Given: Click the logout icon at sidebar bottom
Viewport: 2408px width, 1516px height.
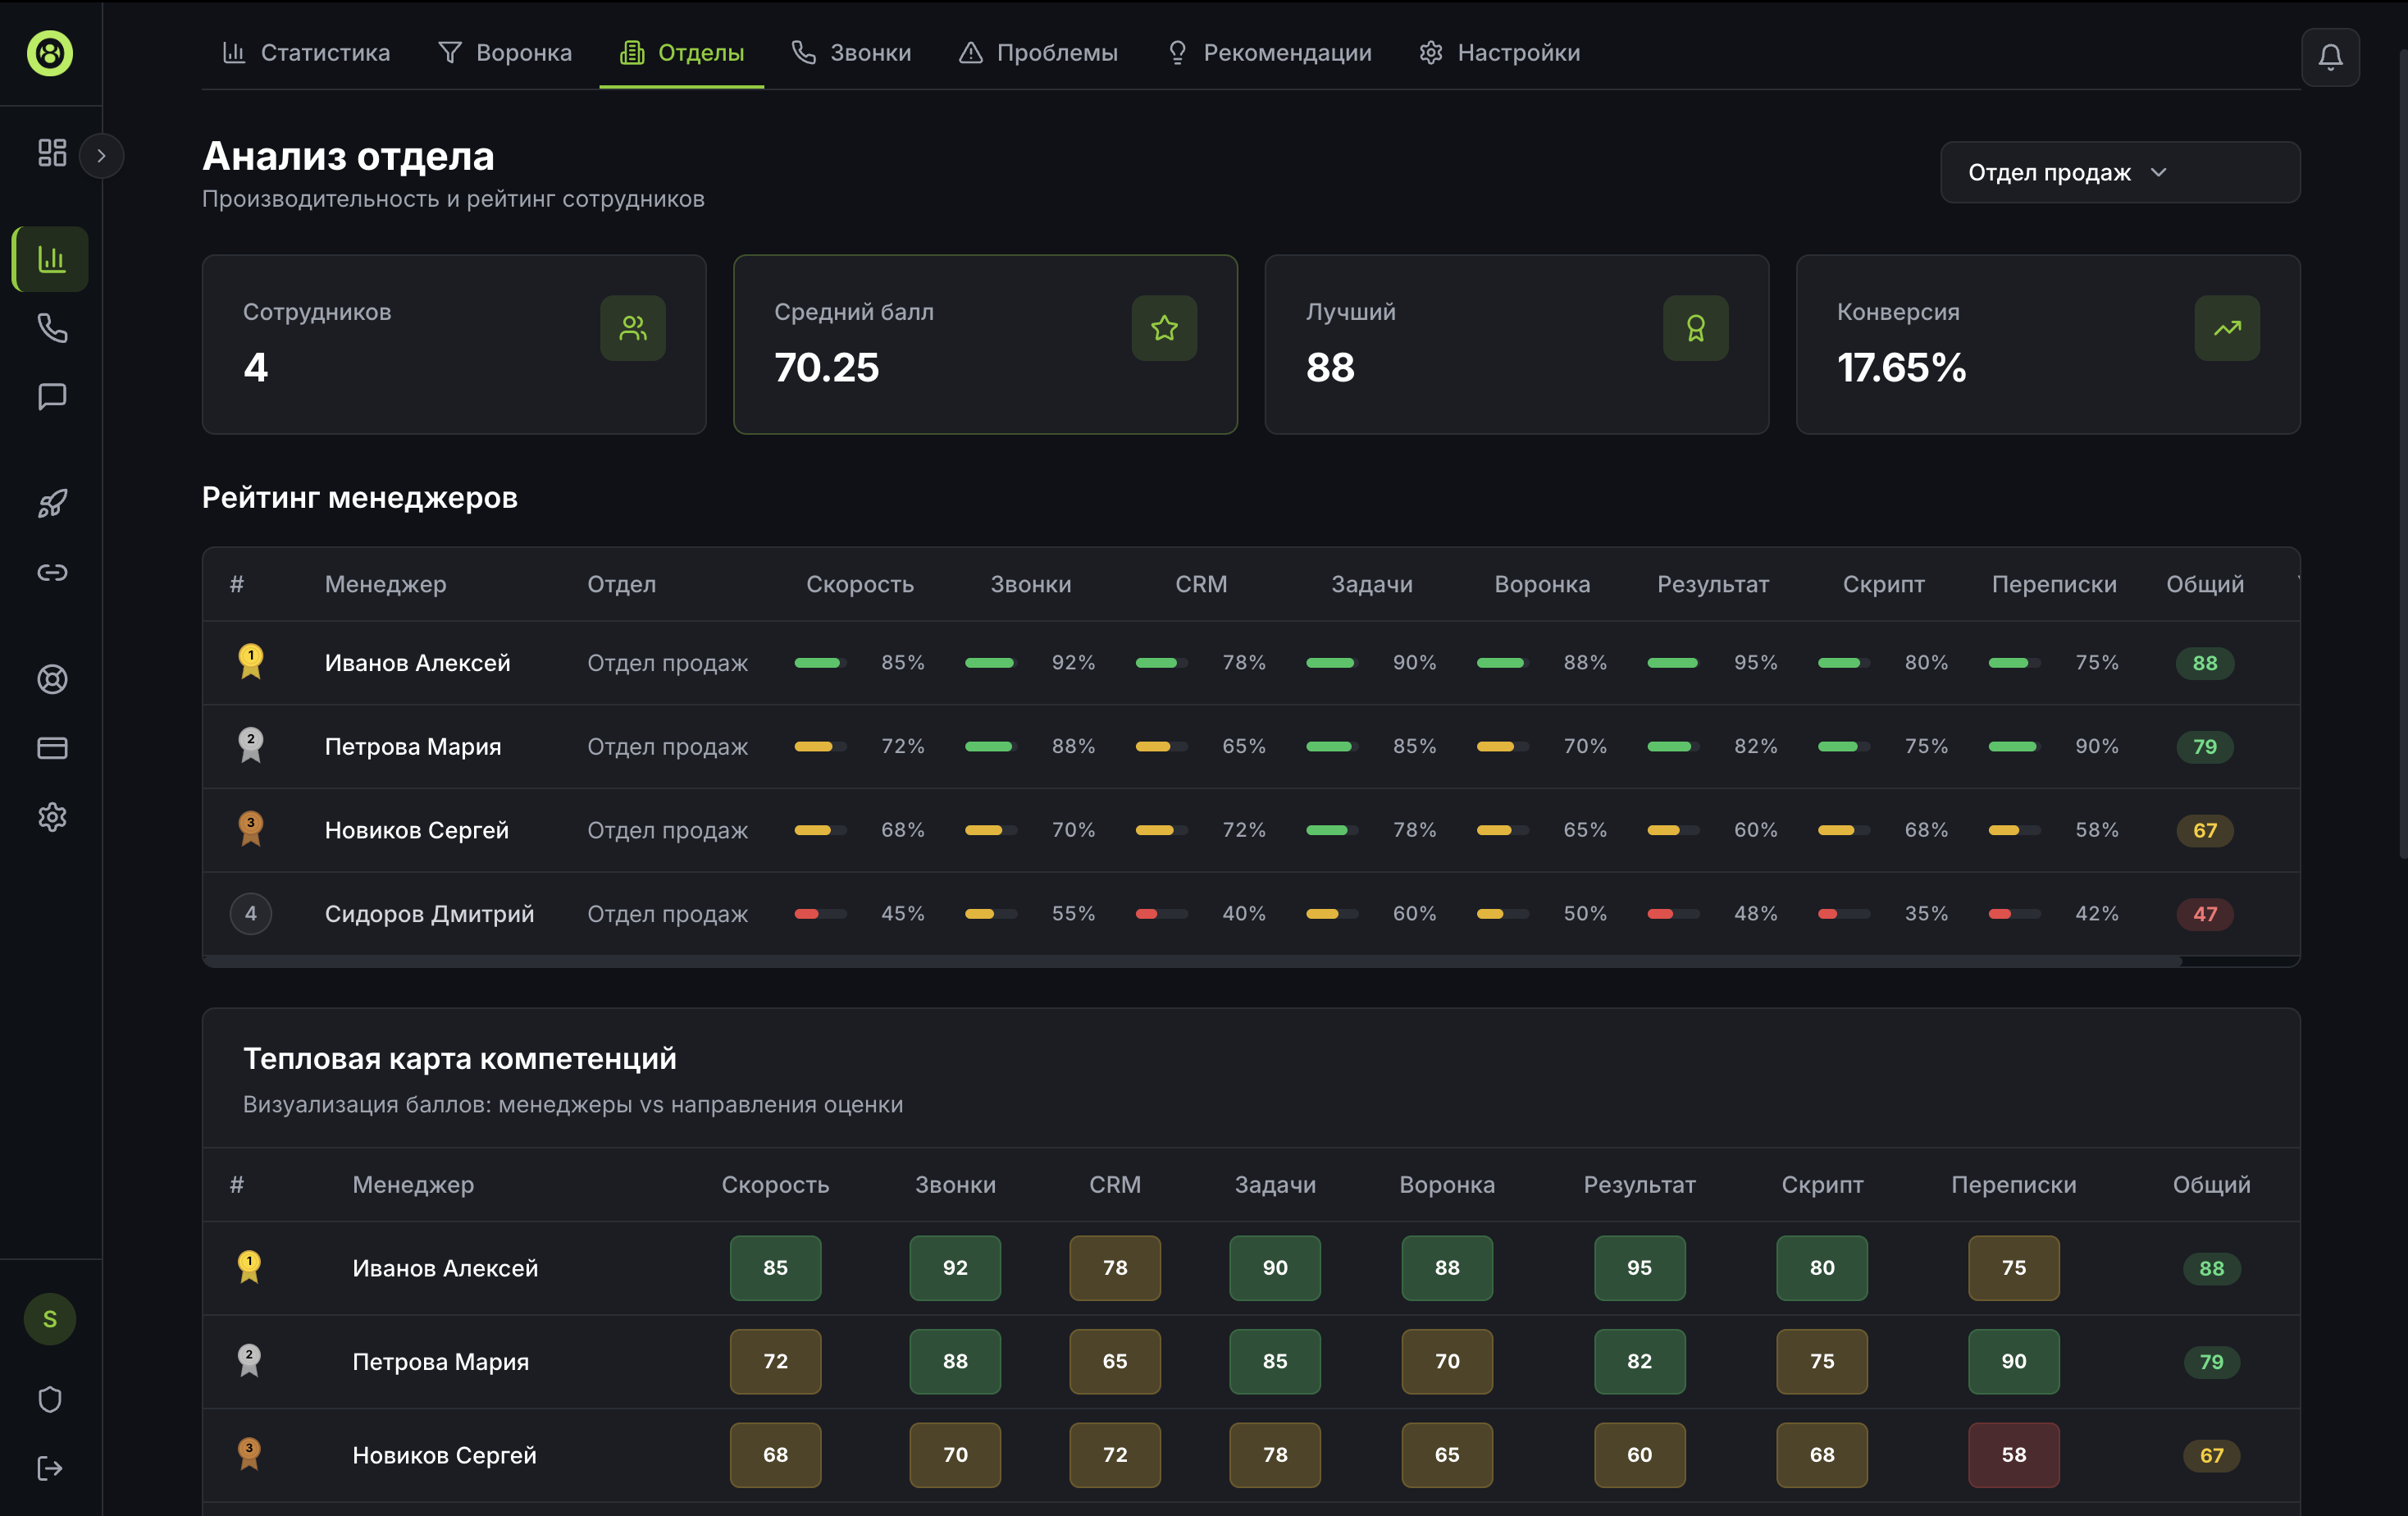Looking at the screenshot, I should (x=50, y=1468).
